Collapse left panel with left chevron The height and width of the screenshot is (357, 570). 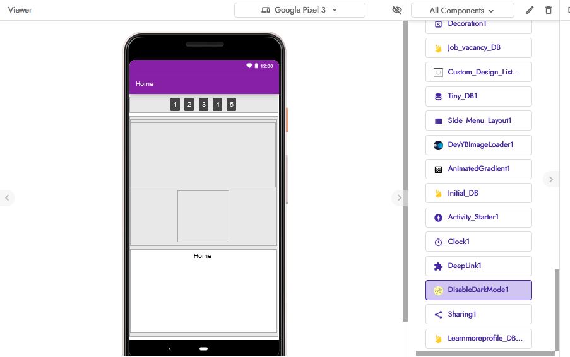coord(7,198)
